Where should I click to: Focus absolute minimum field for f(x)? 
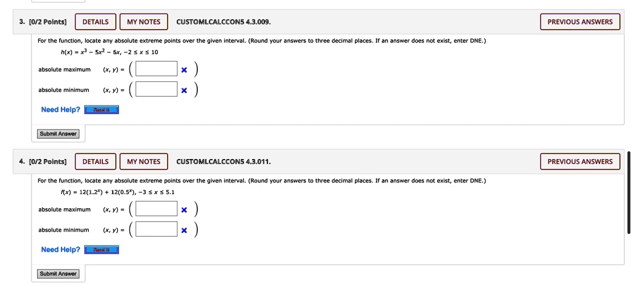tap(156, 229)
